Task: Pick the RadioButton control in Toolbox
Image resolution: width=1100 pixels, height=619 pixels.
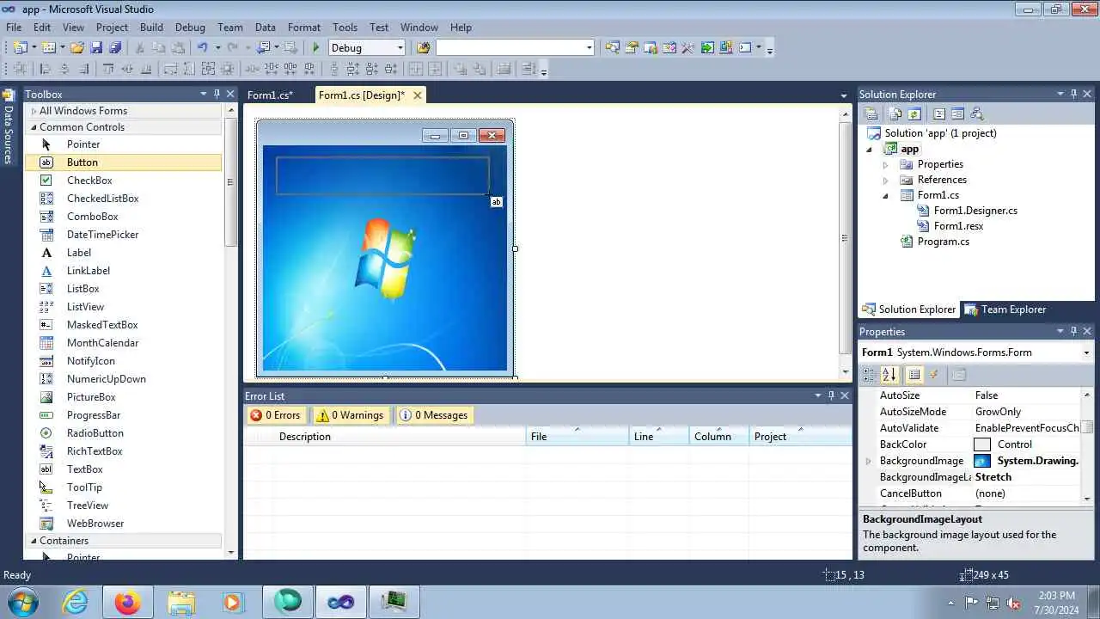Action: (x=124, y=433)
